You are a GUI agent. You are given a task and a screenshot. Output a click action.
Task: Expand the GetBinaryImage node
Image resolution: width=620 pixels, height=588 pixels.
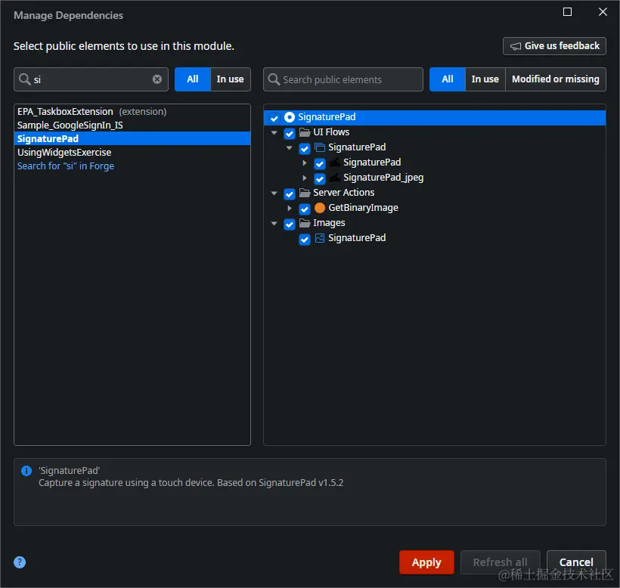(290, 209)
